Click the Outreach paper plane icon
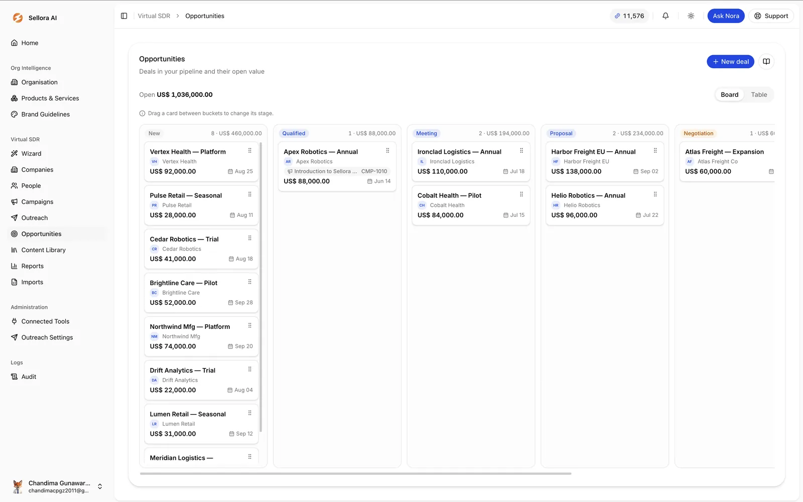This screenshot has height=502, width=803. coord(15,218)
